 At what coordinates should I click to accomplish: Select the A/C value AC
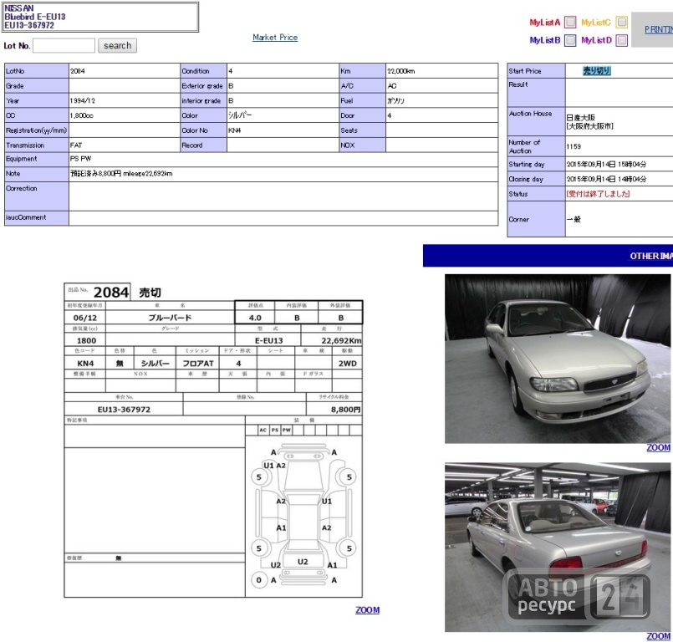click(x=392, y=86)
